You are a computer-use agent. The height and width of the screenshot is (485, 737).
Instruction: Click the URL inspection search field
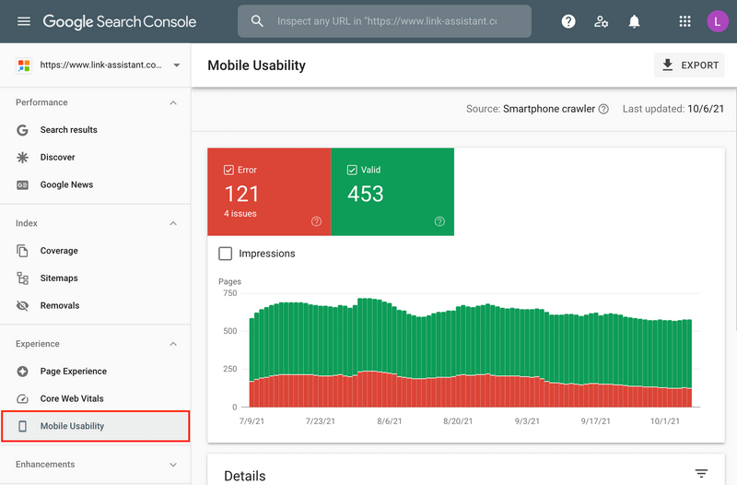click(x=387, y=21)
